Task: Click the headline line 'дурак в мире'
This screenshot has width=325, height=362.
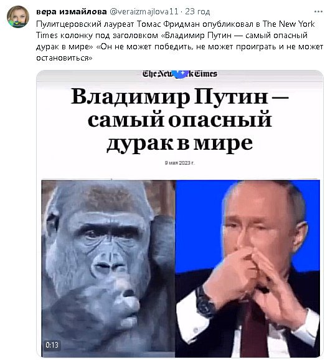Action: [x=180, y=143]
